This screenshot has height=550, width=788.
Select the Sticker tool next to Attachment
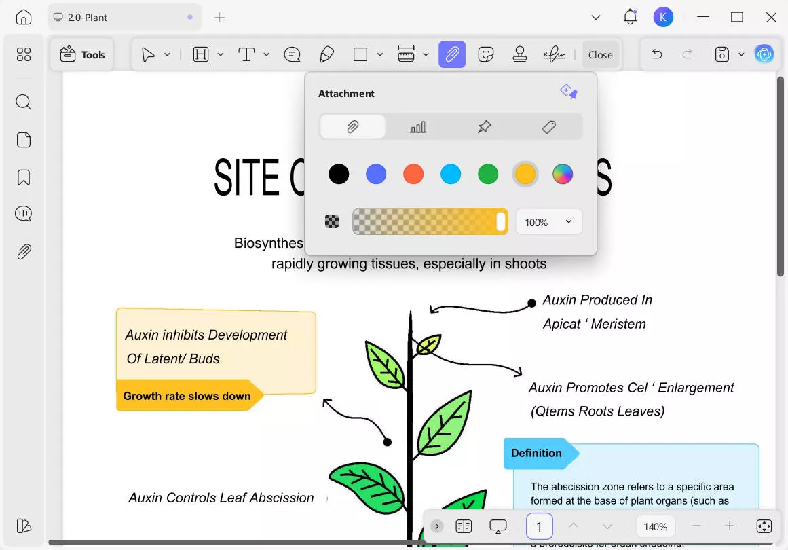[x=487, y=54]
